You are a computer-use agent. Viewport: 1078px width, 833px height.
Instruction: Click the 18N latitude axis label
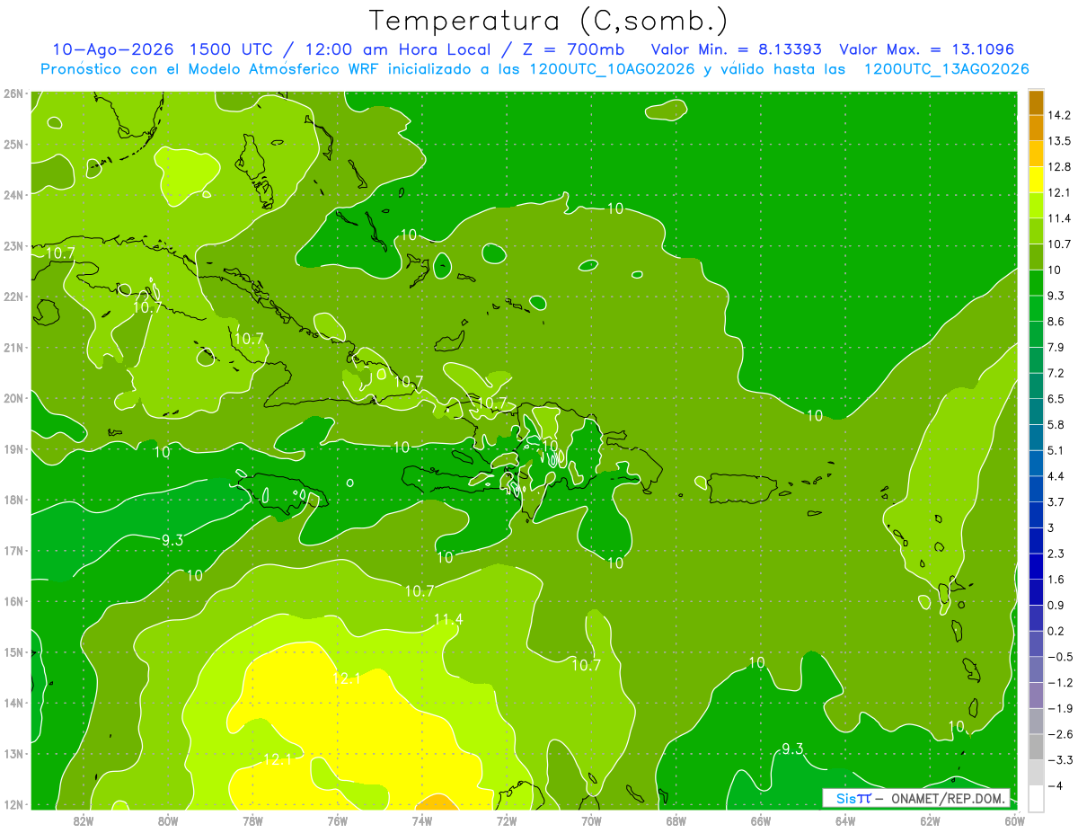pos(13,500)
